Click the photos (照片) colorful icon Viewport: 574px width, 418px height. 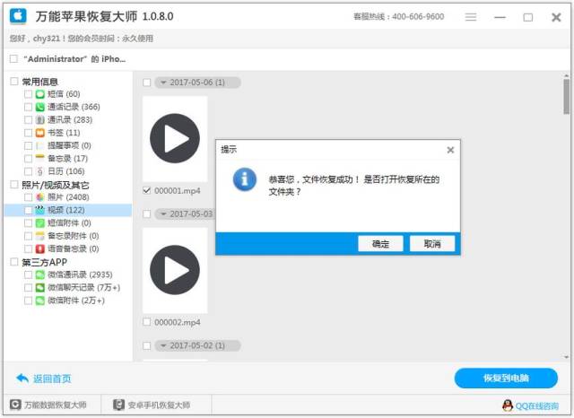39,197
